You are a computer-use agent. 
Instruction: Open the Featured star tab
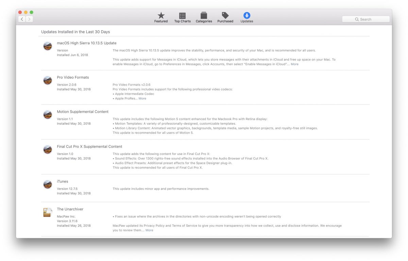coord(161,17)
